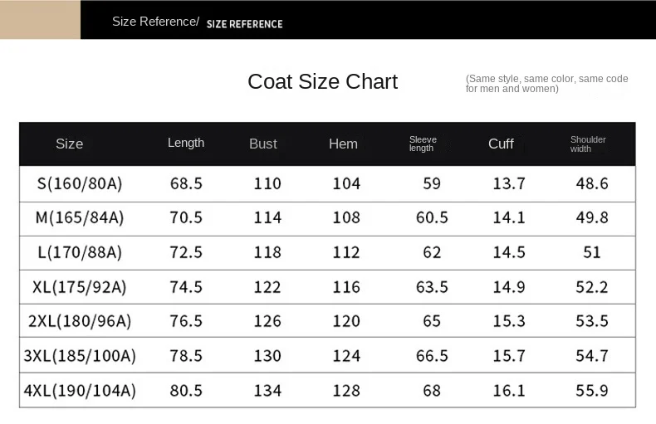Select the 2XL(180/96A) size row label
The width and height of the screenshot is (656, 424).
(x=80, y=321)
